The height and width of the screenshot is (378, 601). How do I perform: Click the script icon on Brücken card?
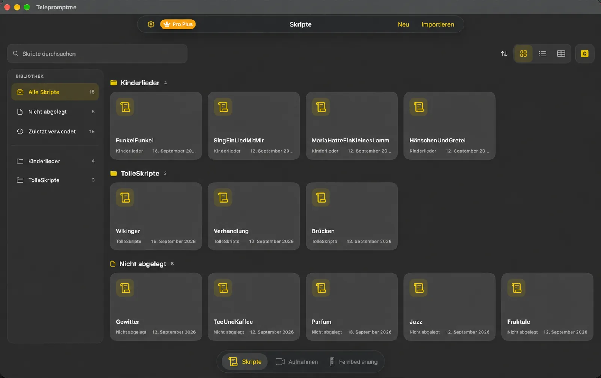321,198
